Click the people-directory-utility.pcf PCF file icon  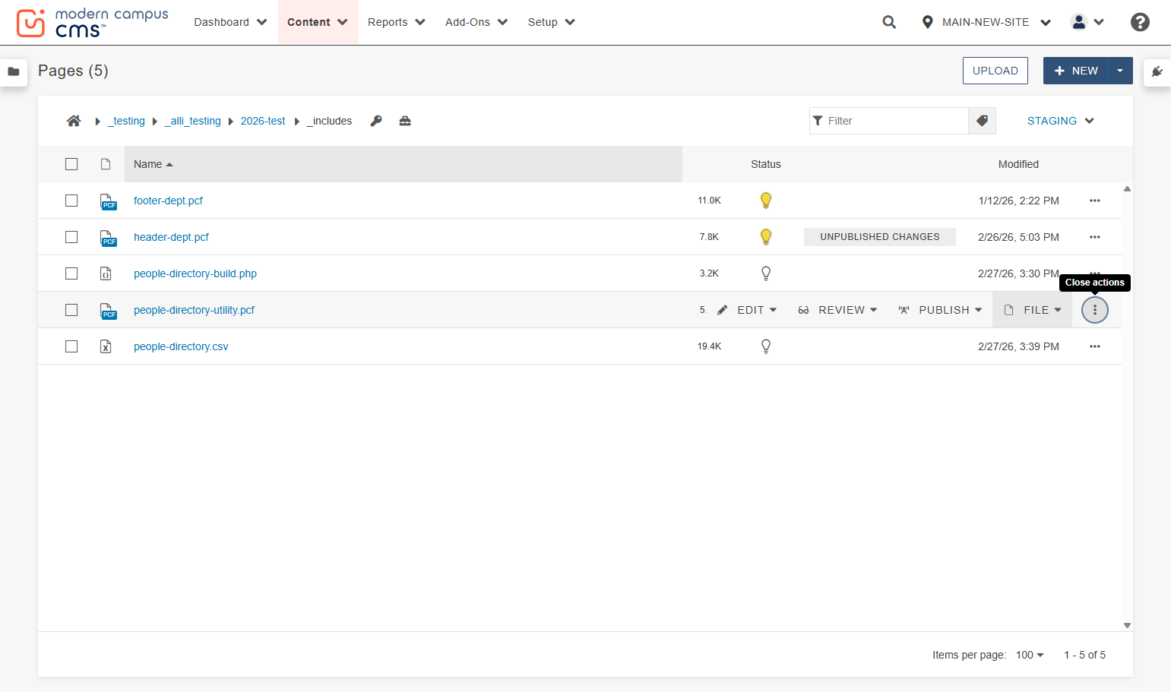point(108,311)
